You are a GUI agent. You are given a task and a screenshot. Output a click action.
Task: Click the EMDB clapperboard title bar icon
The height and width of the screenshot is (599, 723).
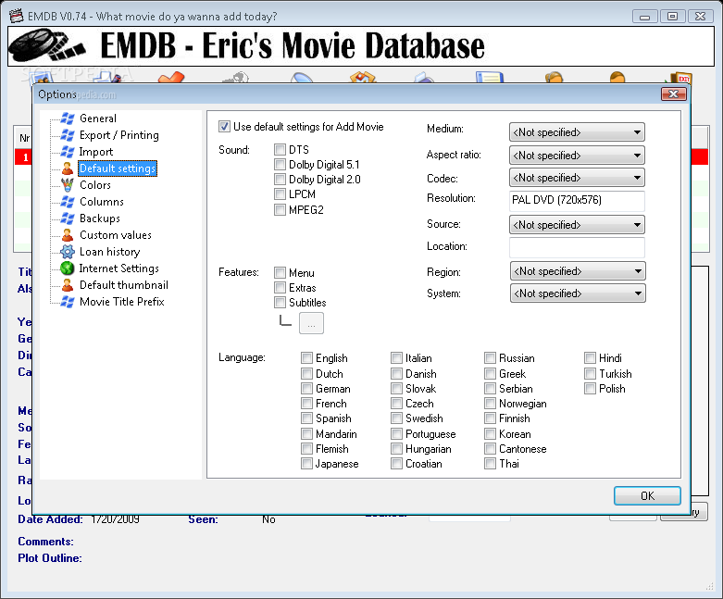coord(16,16)
